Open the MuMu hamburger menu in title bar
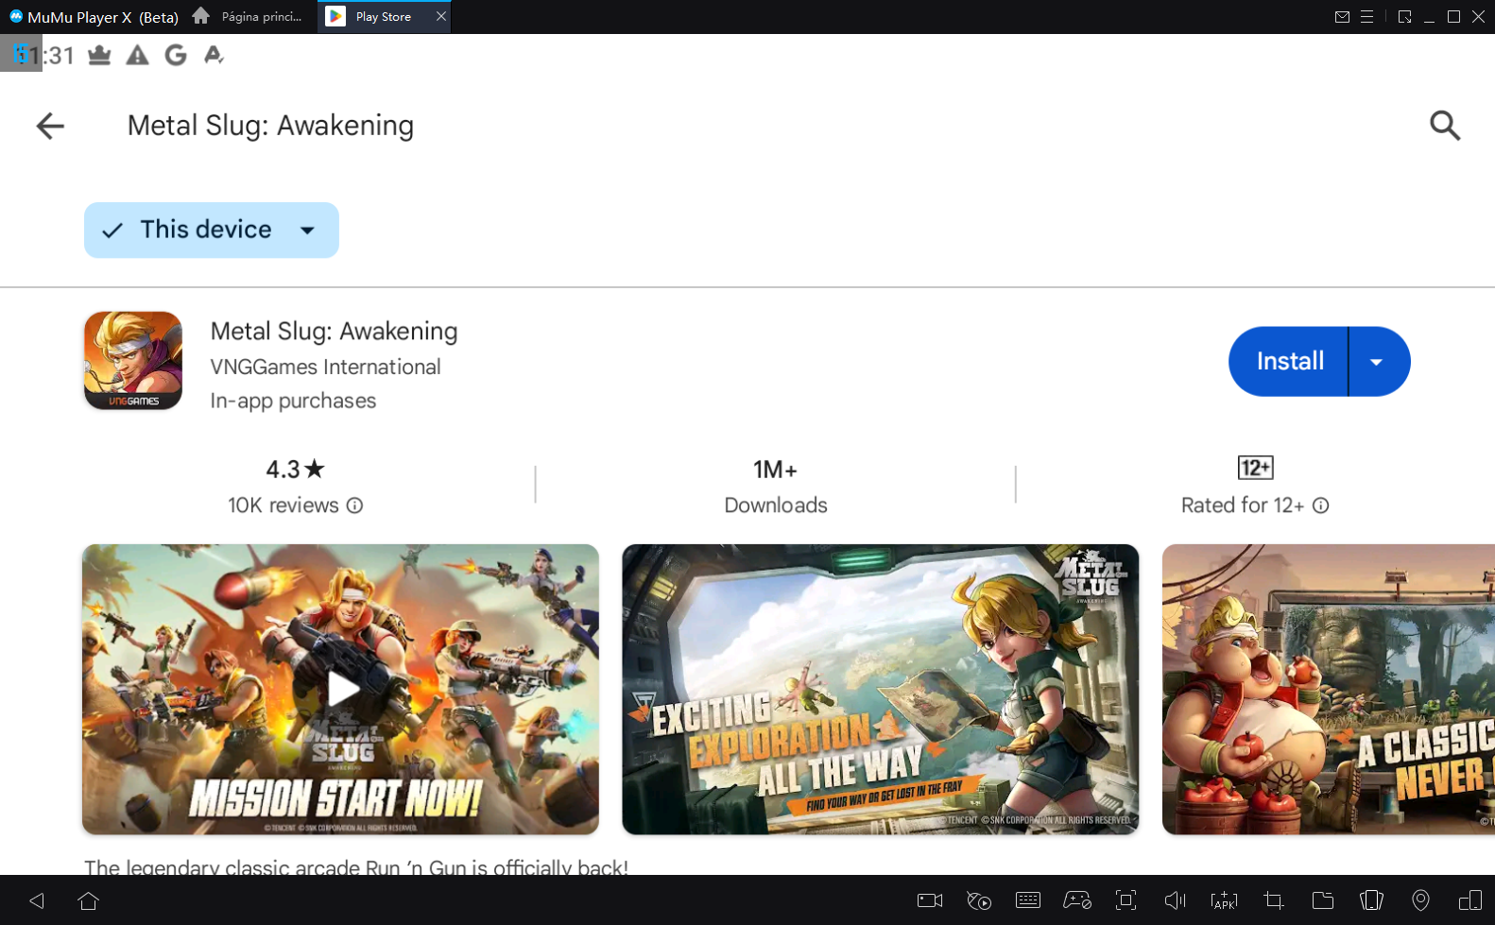 (1366, 17)
